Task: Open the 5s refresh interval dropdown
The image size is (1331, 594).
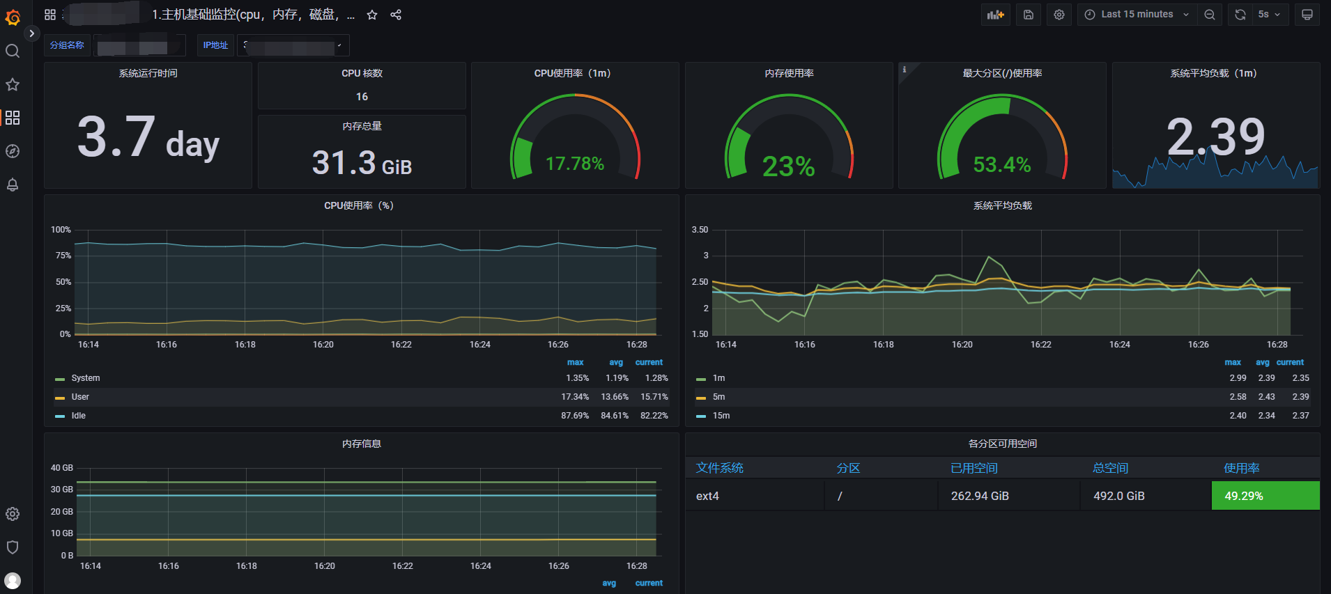Action: coord(1270,15)
